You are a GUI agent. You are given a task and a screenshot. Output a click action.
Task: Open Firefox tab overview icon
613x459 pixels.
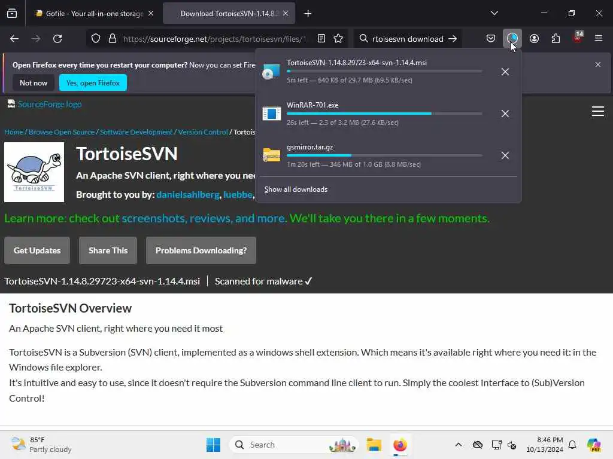click(12, 14)
